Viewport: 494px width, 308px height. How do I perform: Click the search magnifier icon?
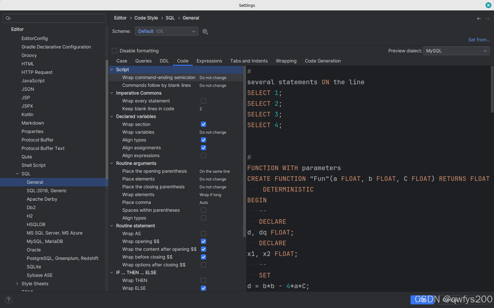8,18
